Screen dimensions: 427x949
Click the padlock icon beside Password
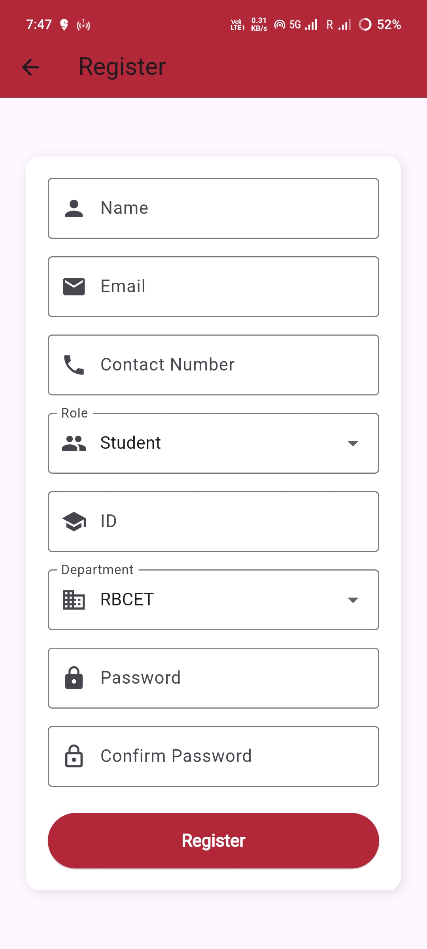click(74, 678)
